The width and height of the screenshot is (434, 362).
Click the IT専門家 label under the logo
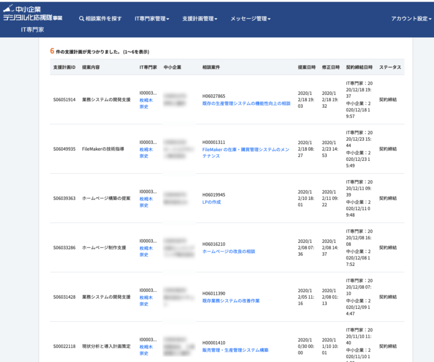[x=32, y=29]
